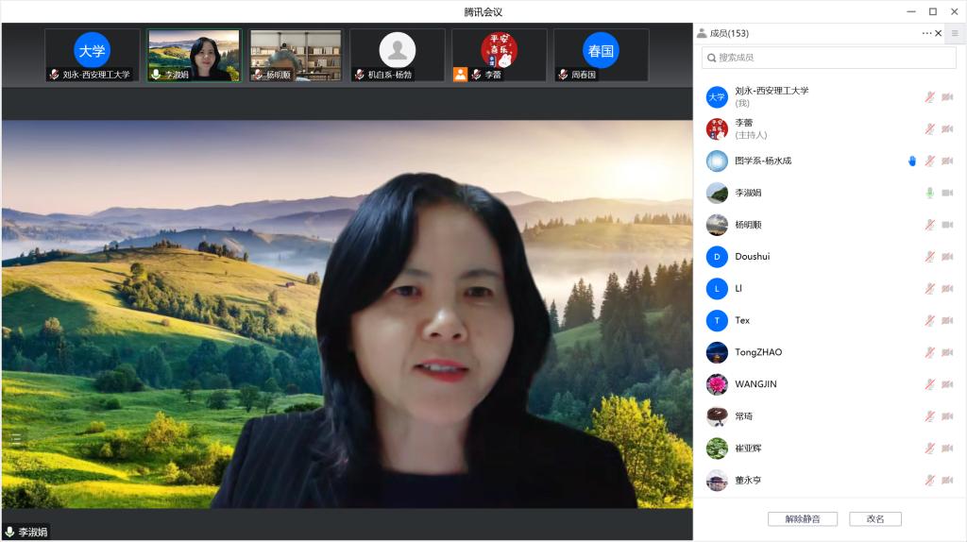This screenshot has width=967, height=542.
Task: Select member 杨明顺 in the members list
Action: point(748,225)
